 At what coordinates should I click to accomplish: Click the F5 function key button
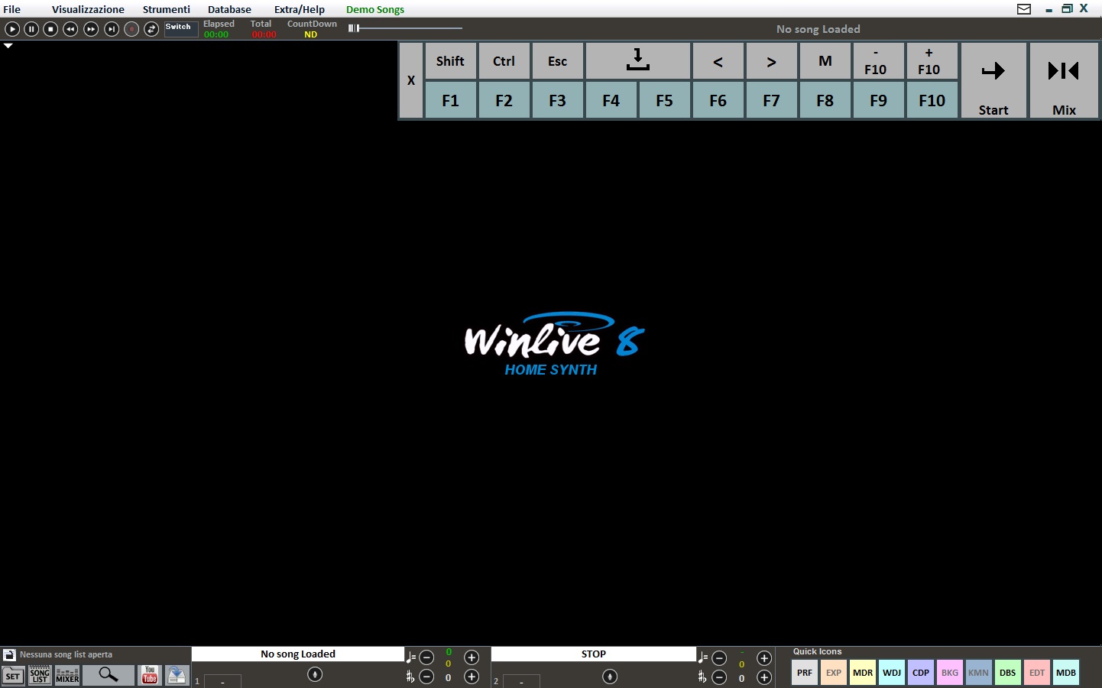pyautogui.click(x=664, y=100)
